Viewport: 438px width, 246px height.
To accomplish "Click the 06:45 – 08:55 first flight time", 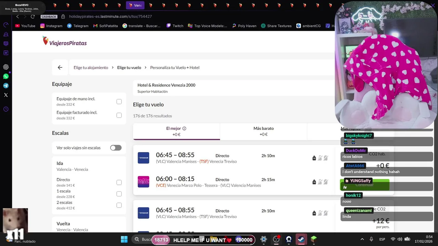I will click(x=175, y=155).
